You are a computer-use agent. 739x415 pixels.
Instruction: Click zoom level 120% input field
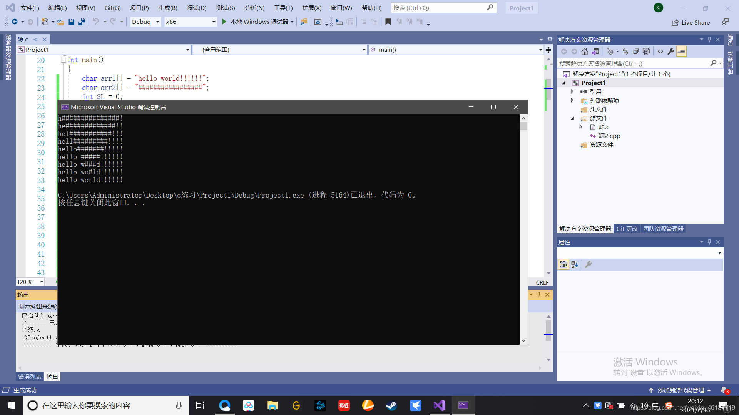[28, 282]
